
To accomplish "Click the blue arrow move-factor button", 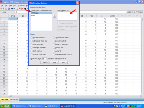I will 54,16.
